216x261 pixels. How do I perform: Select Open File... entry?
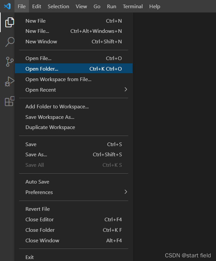[74, 58]
